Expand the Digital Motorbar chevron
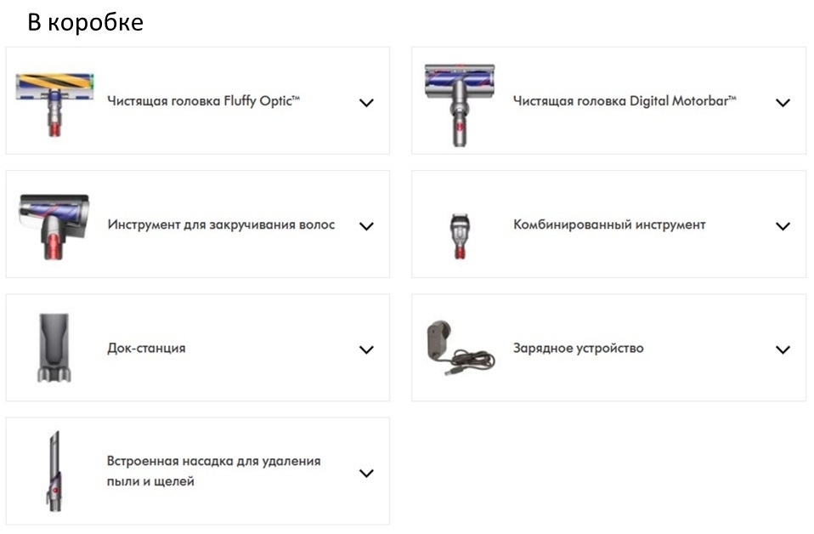Screen dimensions: 814x534 [x=783, y=103]
